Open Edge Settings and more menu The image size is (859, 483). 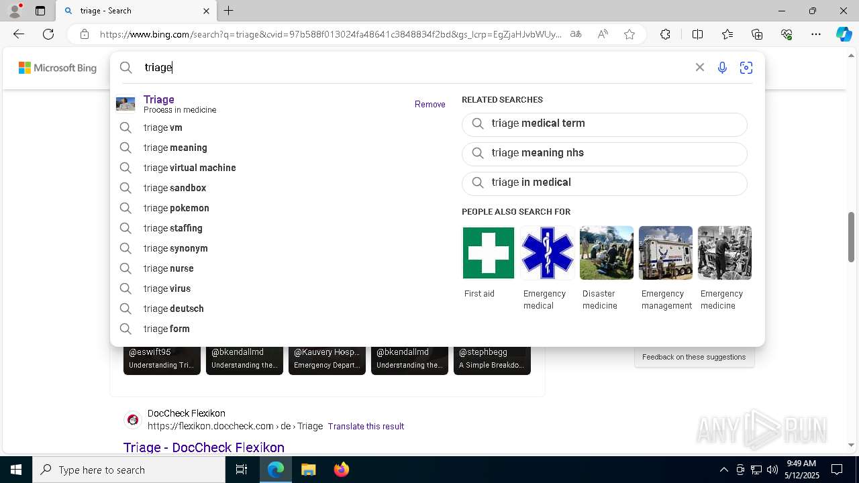pos(816,34)
